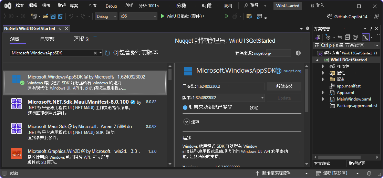Click the status bar ready icon at bottom left
The image size is (383, 178).
(4, 174)
